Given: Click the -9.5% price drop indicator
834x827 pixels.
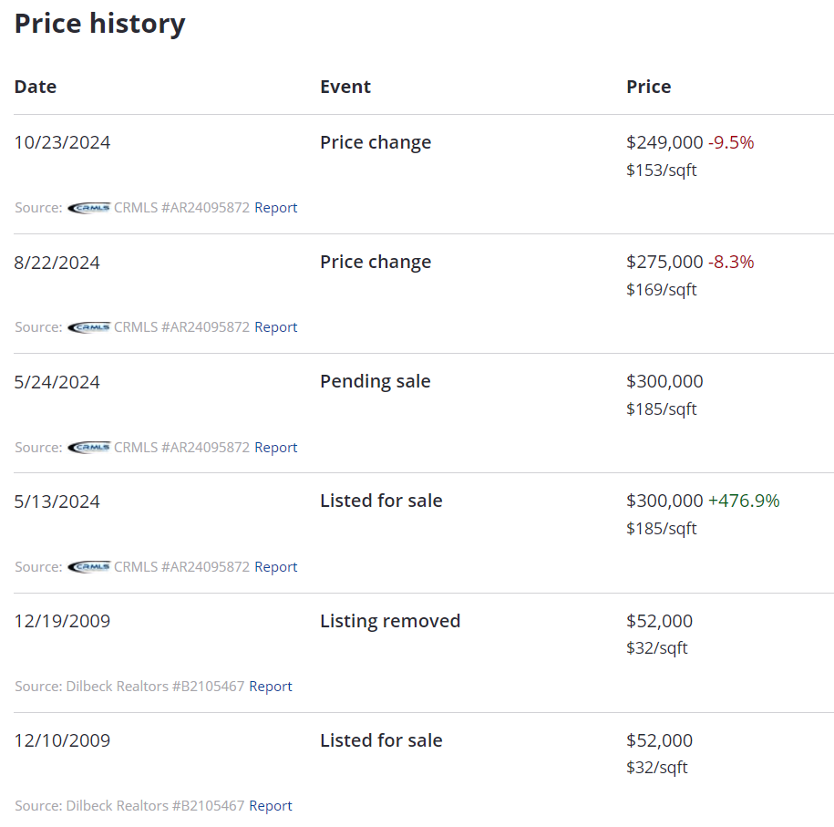Looking at the screenshot, I should coord(731,142).
